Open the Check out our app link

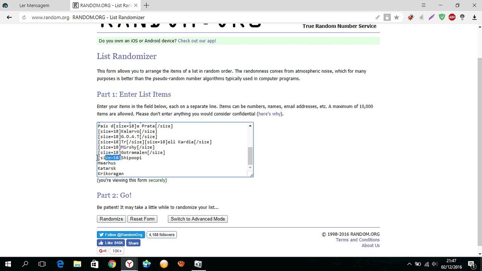click(197, 41)
